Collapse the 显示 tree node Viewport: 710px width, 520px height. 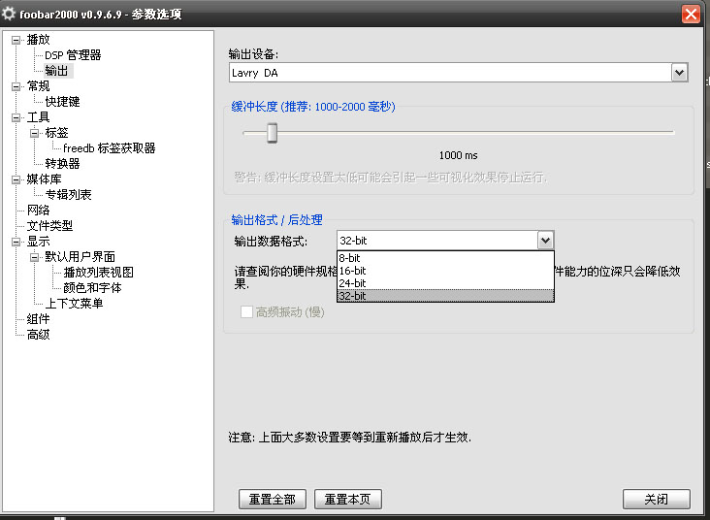[x=16, y=242]
